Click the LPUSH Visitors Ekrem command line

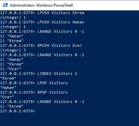click(x=42, y=13)
